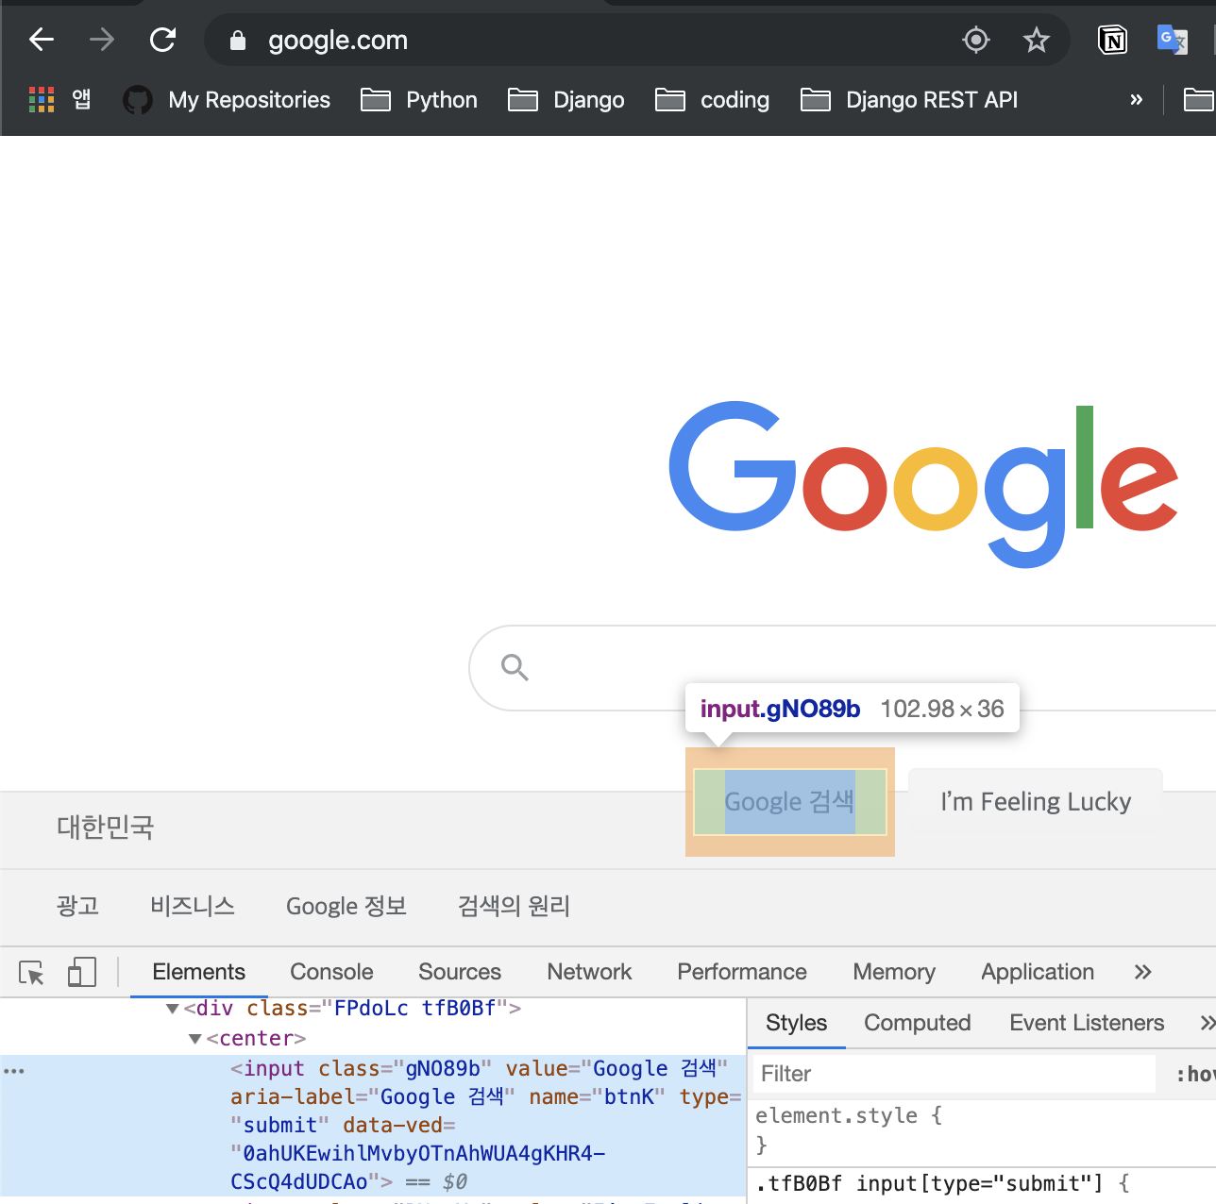Screen dimensions: 1216x1204
Task: Click the browser forward arrow
Action: pos(101,40)
